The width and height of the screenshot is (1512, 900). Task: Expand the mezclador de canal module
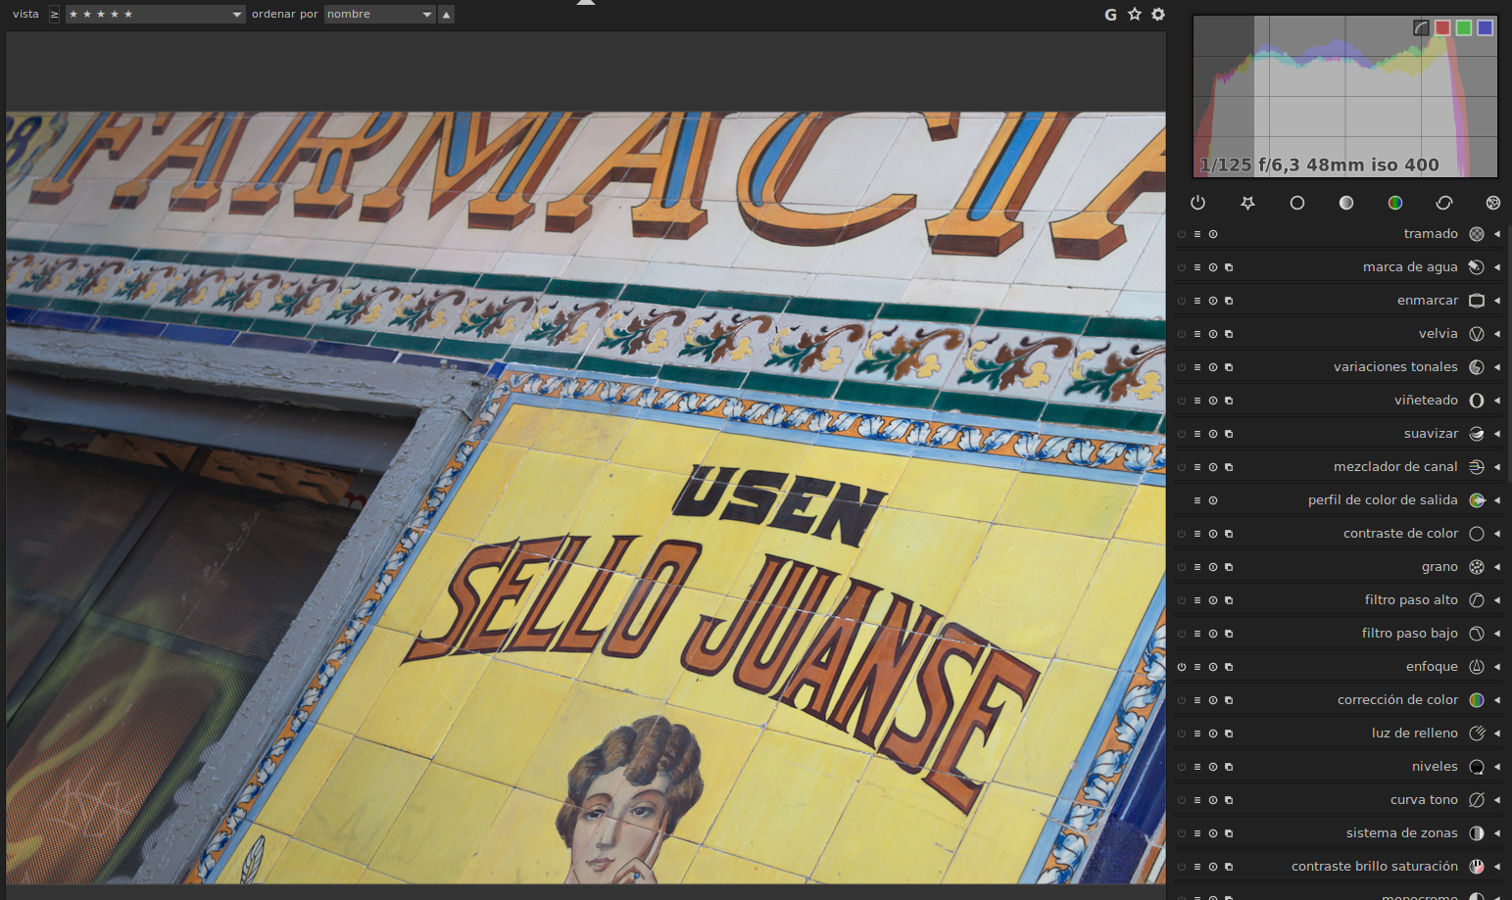1497,467
